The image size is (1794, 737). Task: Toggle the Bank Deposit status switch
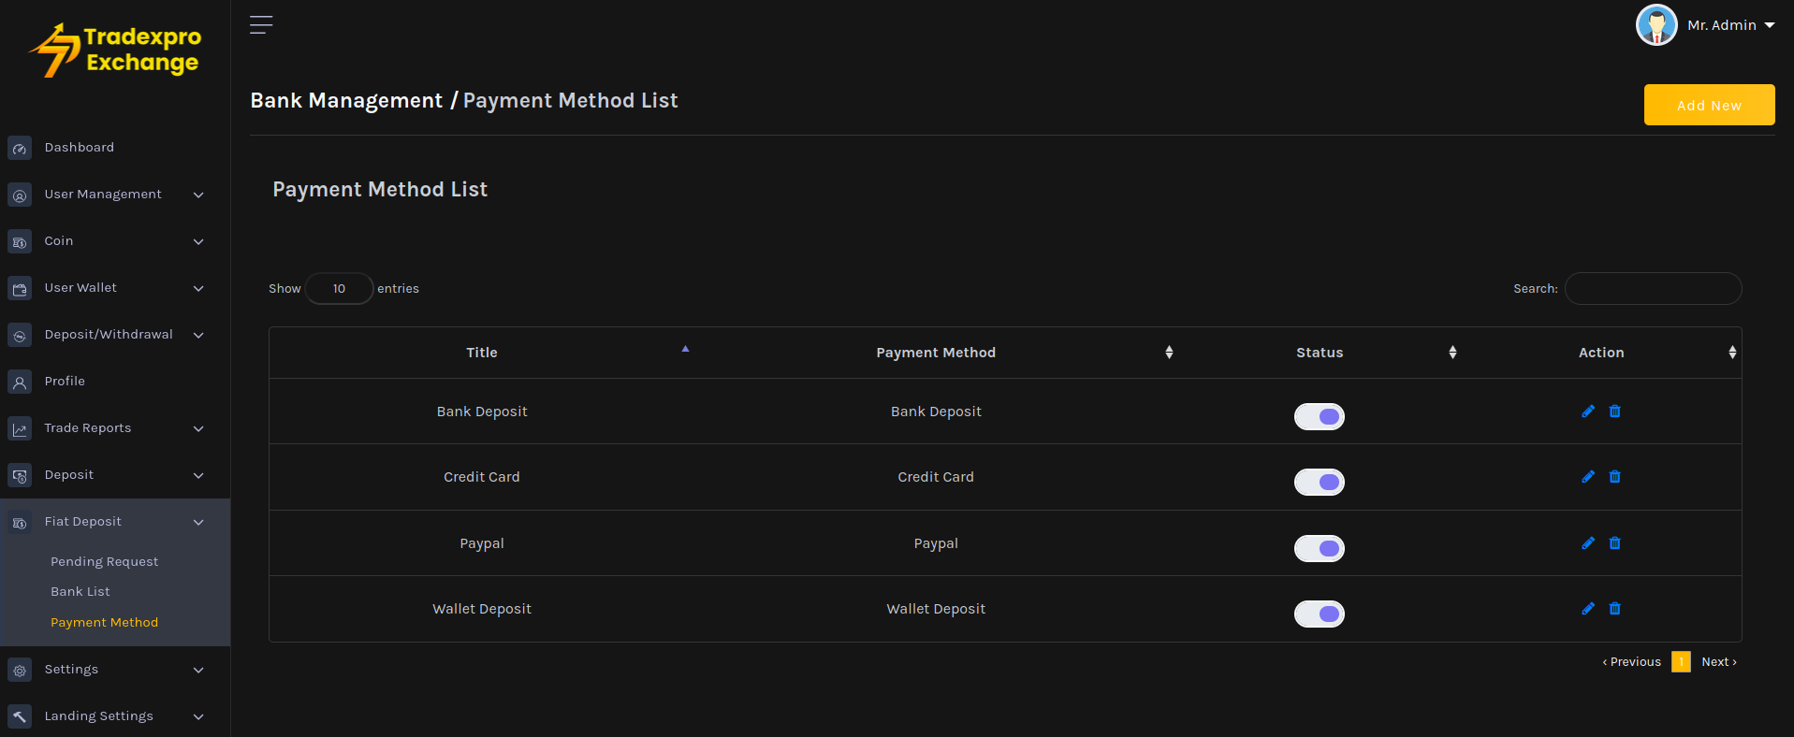point(1319,416)
